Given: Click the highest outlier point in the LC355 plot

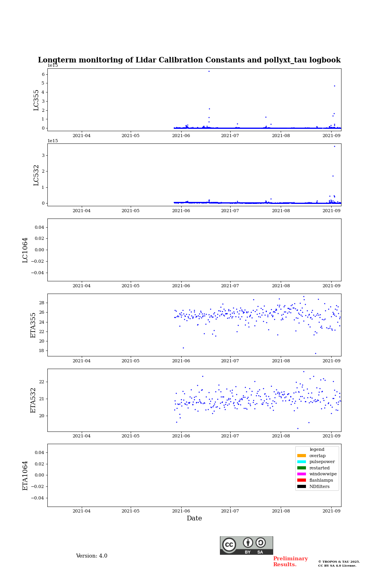Looking at the screenshot, I should click(209, 71).
